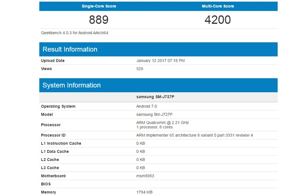Click the Result Information section header
Screen dimensions: 308x195
pos(70,49)
